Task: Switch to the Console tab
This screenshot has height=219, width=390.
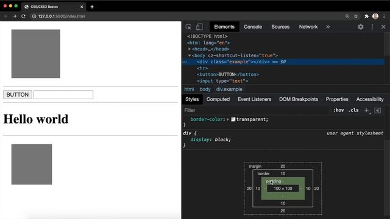Action: [x=253, y=27]
